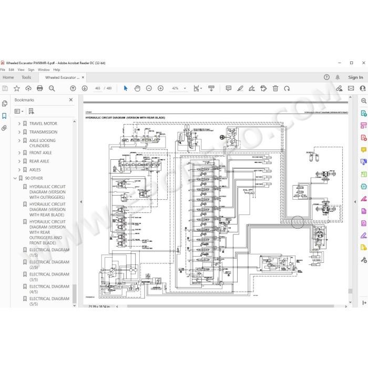Add document to starred files
The image size is (368, 368).
click(16, 88)
